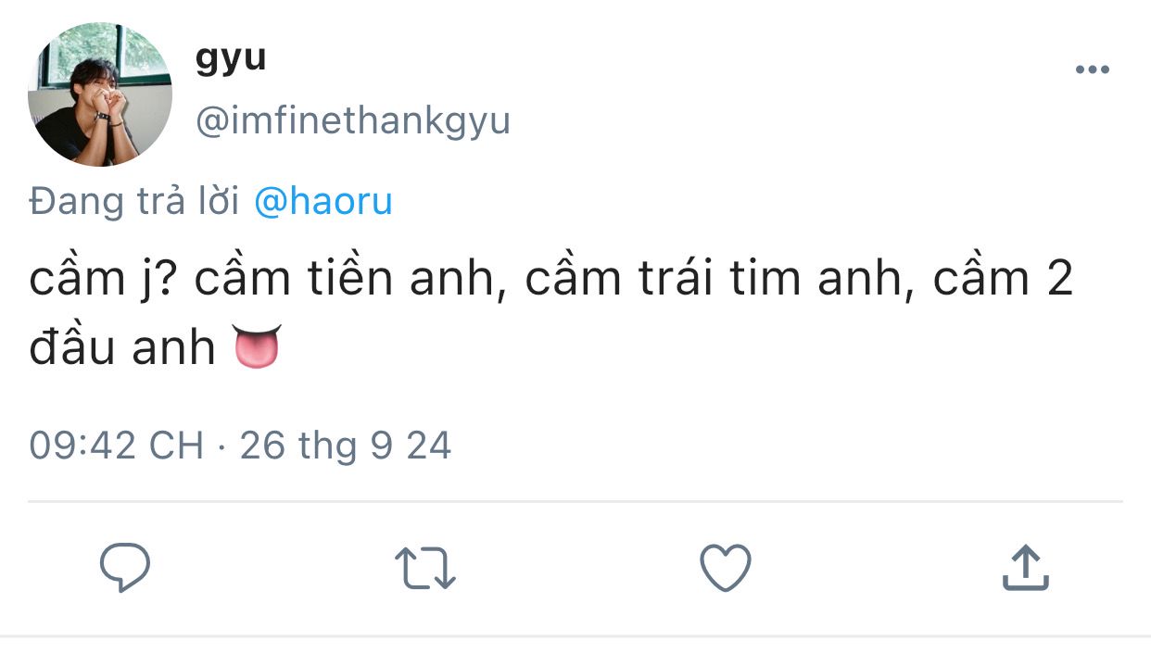The image size is (1151, 653).
Task: Open the three-dot more options menu
Action: coord(1092,70)
